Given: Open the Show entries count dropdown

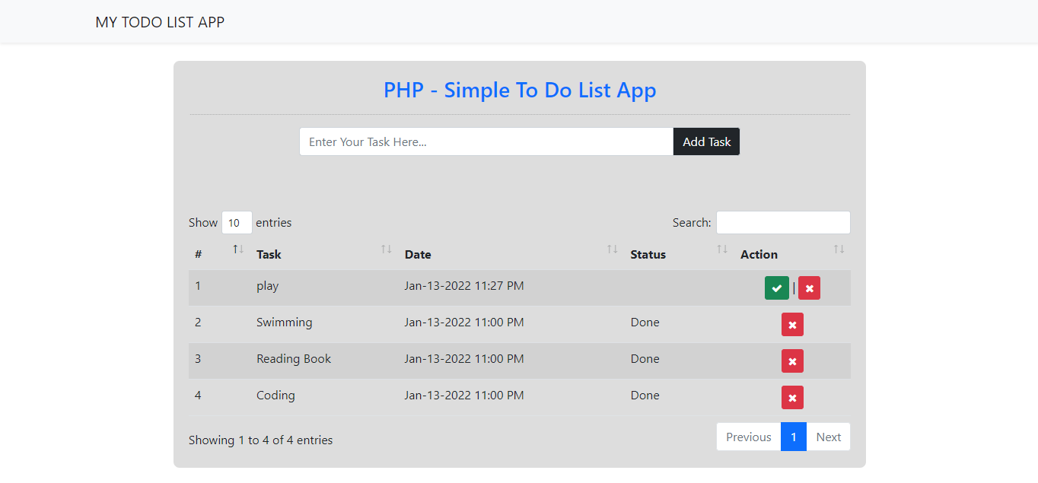Looking at the screenshot, I should [237, 223].
